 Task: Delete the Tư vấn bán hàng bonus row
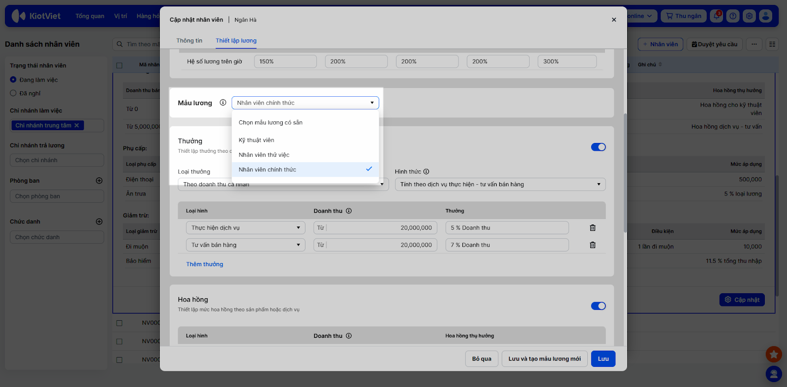click(x=592, y=245)
